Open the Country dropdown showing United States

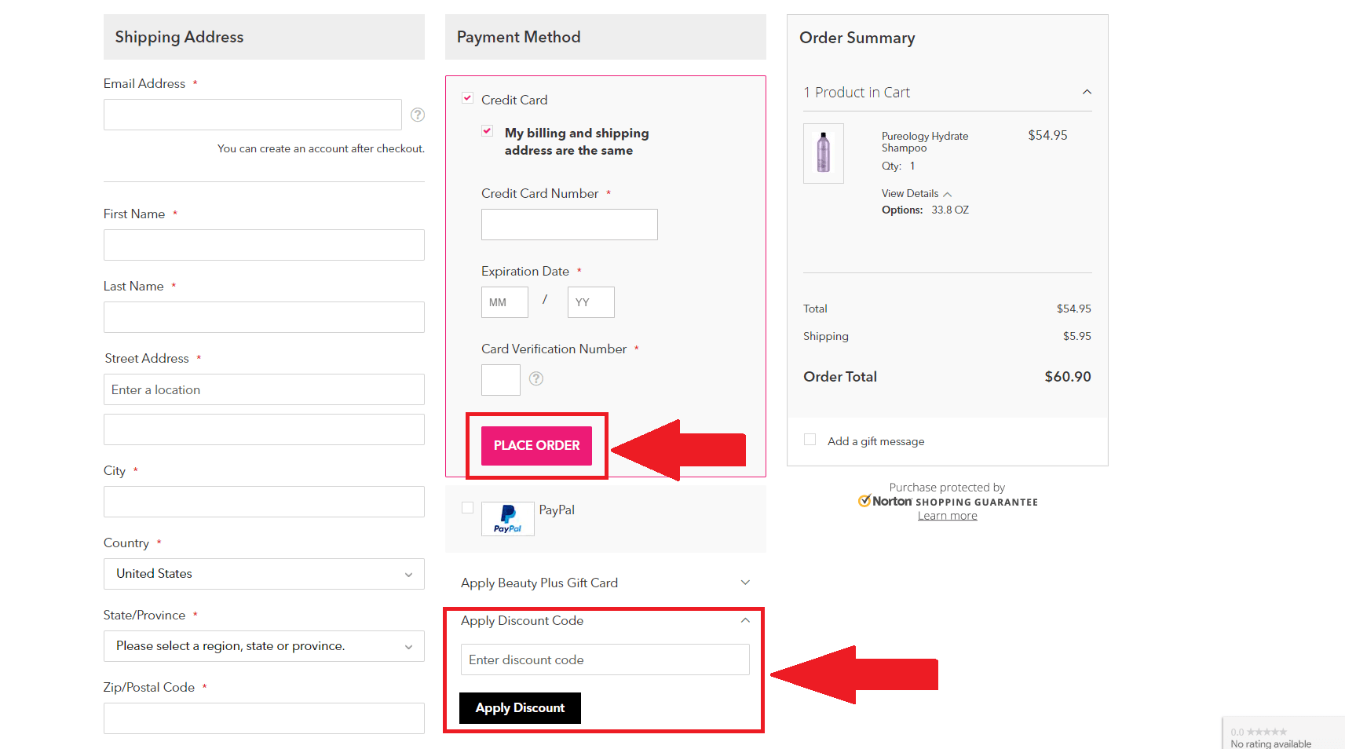[x=264, y=574]
